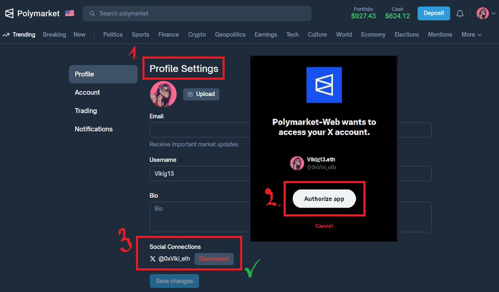The width and height of the screenshot is (499, 292).
Task: Click the search magnifier icon
Action: 92,13
